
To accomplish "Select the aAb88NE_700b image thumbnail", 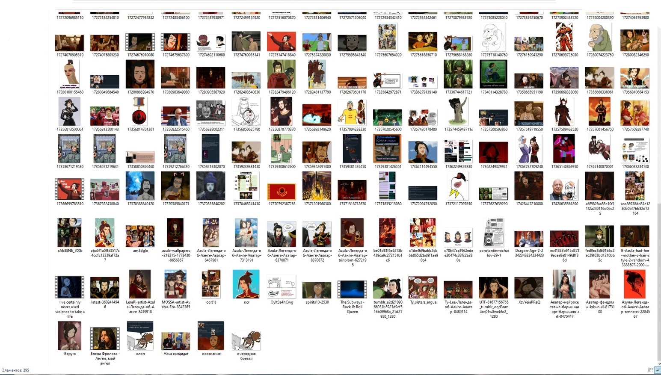I will point(69,233).
